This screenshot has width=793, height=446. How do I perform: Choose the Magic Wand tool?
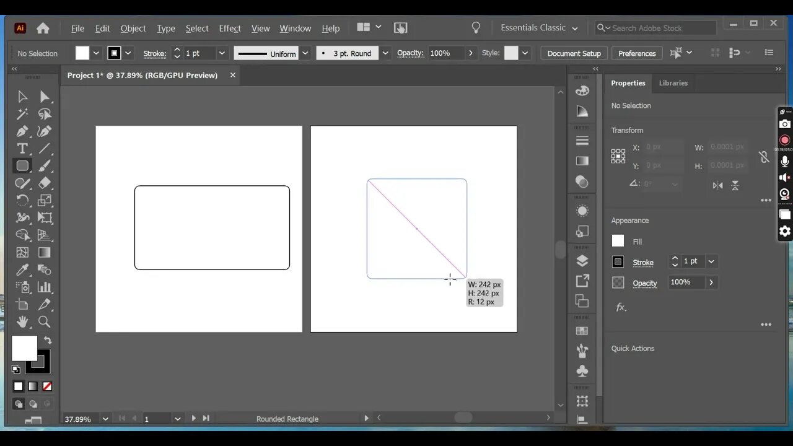[x=22, y=114]
